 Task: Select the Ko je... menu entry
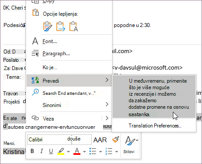[69, 67]
